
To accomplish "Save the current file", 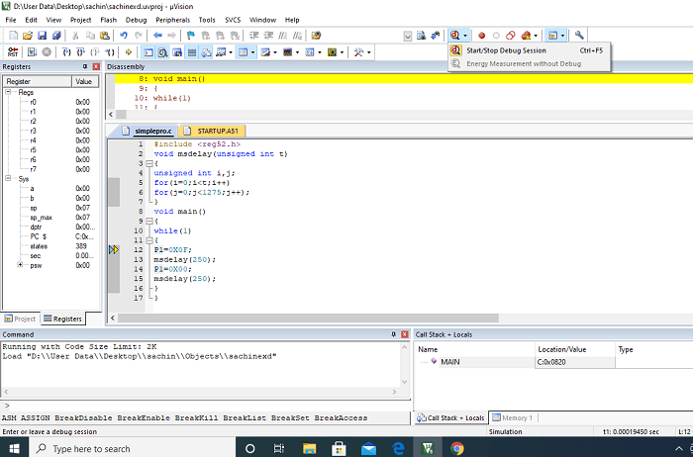I will click(x=42, y=36).
